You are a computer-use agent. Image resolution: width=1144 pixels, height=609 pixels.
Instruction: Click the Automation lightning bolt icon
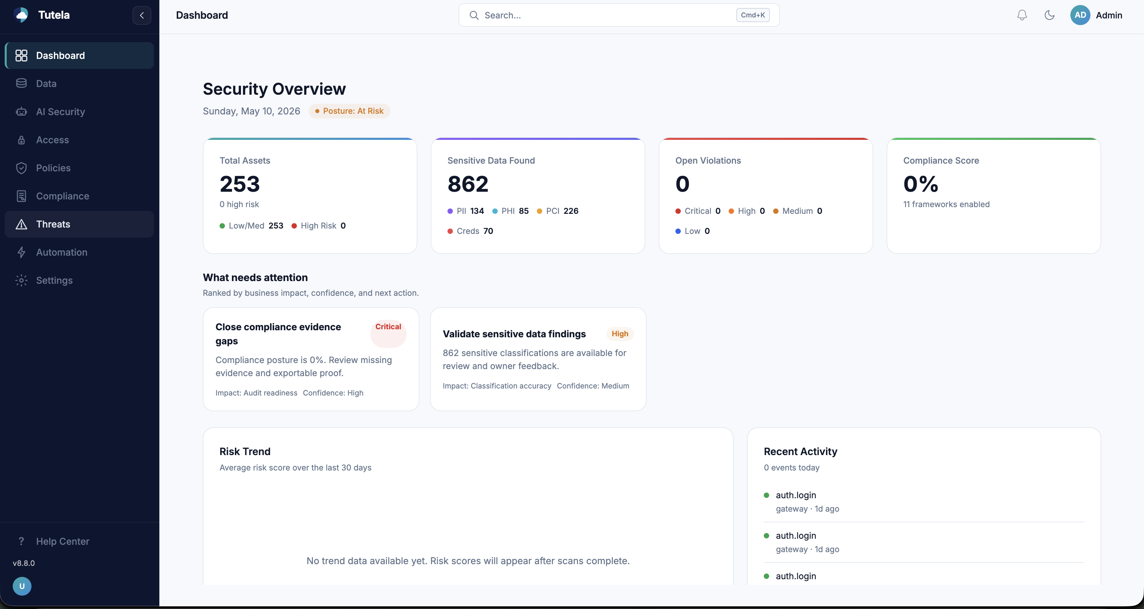click(x=21, y=252)
